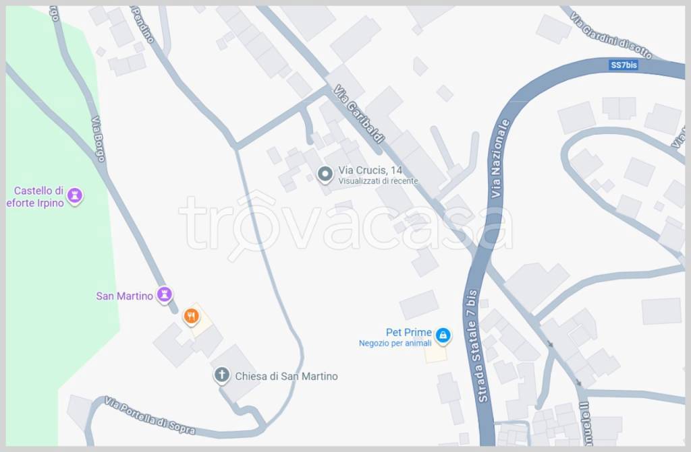Open the Pet Prime label text

[408, 332]
